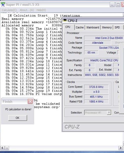Click the Code Name value Allendale
Image resolution: width=124 pixels, height=153 pixels.
pyautogui.click(x=98, y=43)
